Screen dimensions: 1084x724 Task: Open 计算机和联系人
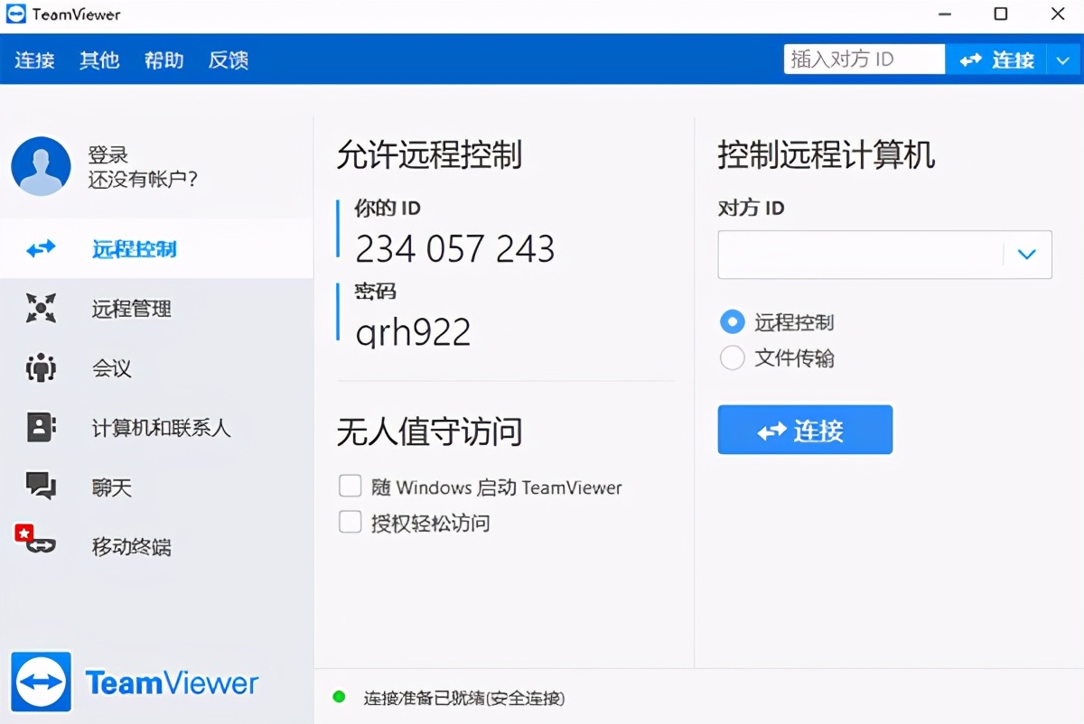135,428
